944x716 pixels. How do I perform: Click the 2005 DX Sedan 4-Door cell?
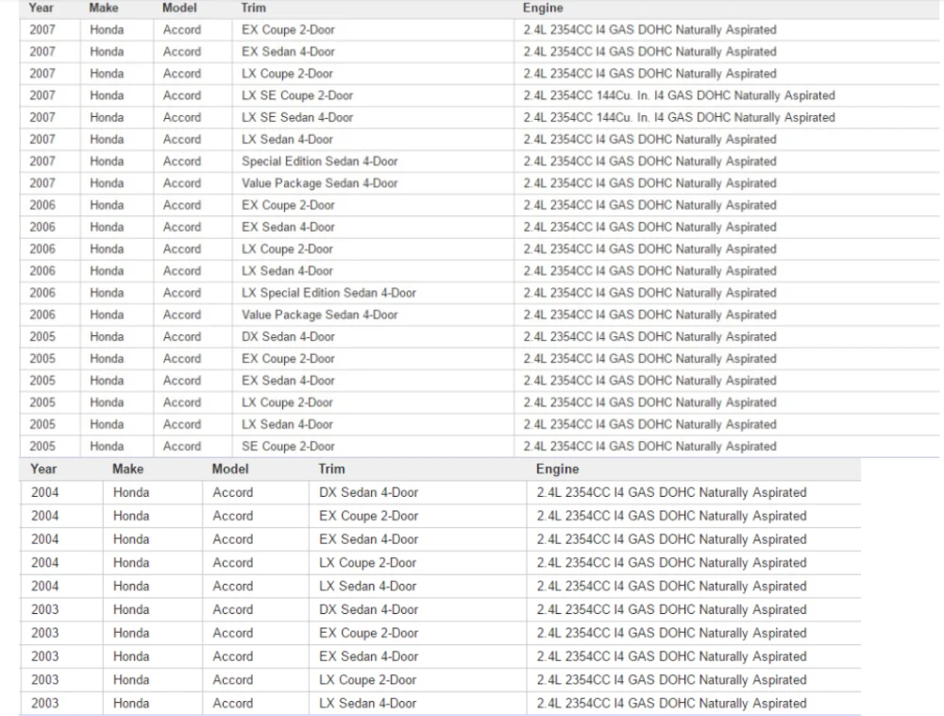[x=373, y=336]
